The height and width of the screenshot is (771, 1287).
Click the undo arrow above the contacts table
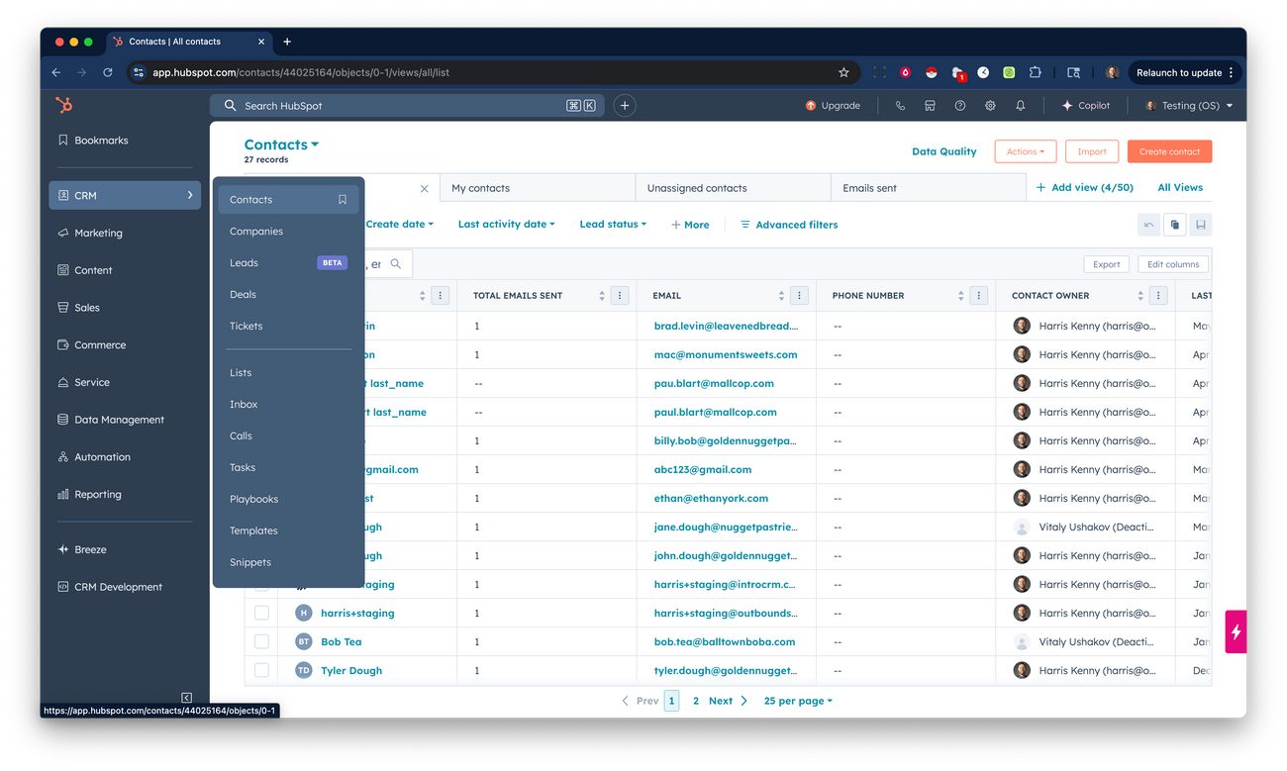click(1148, 225)
